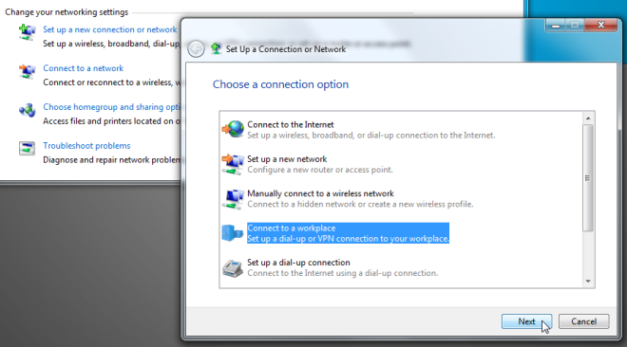Click 'Connect to the Internet using a dial-up connection' text
This screenshot has height=347, width=627.
pos(343,273)
